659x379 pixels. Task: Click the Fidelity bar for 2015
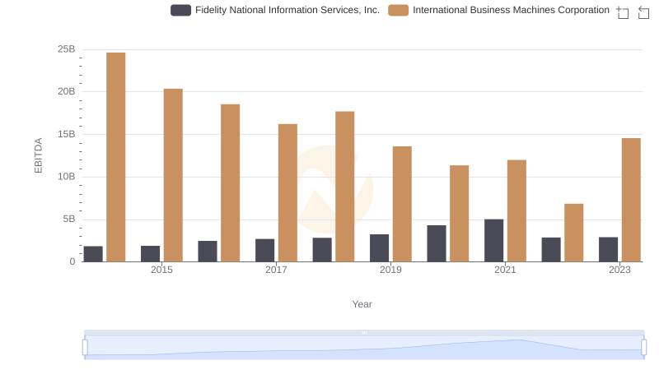click(x=151, y=254)
